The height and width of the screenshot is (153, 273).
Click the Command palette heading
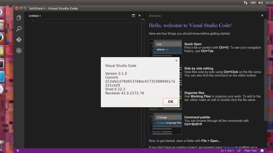(197, 117)
